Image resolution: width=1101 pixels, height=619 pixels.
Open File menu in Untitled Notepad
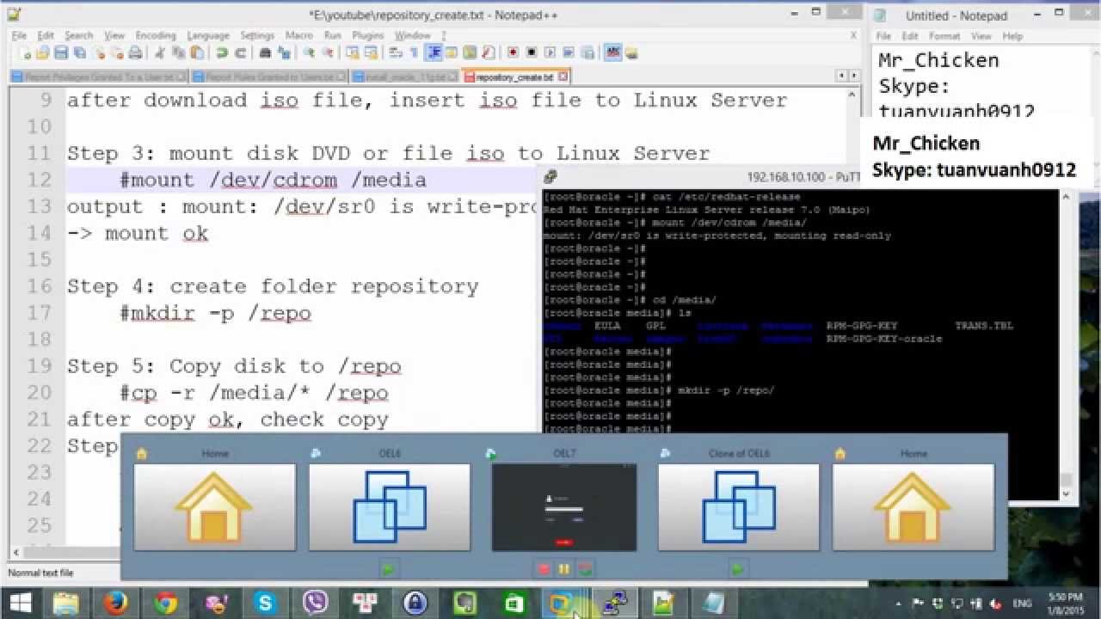(883, 36)
